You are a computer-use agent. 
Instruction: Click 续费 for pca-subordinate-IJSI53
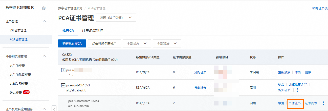coord(281,103)
